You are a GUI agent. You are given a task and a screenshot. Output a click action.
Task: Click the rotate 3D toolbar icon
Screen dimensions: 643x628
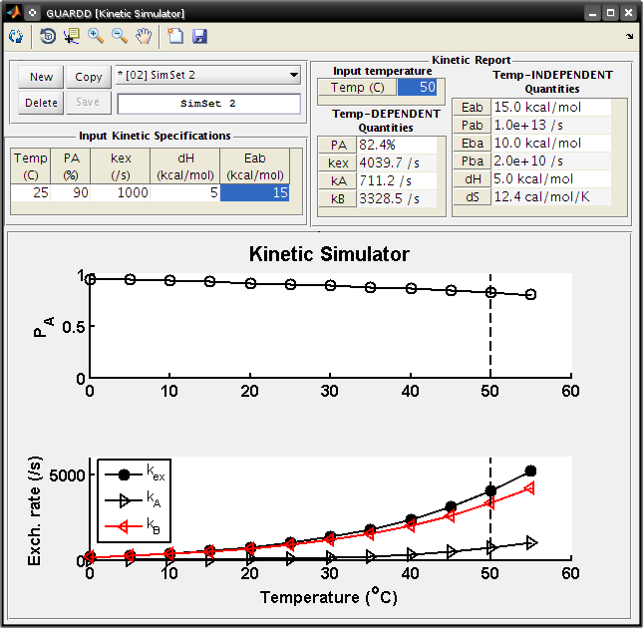(x=48, y=36)
